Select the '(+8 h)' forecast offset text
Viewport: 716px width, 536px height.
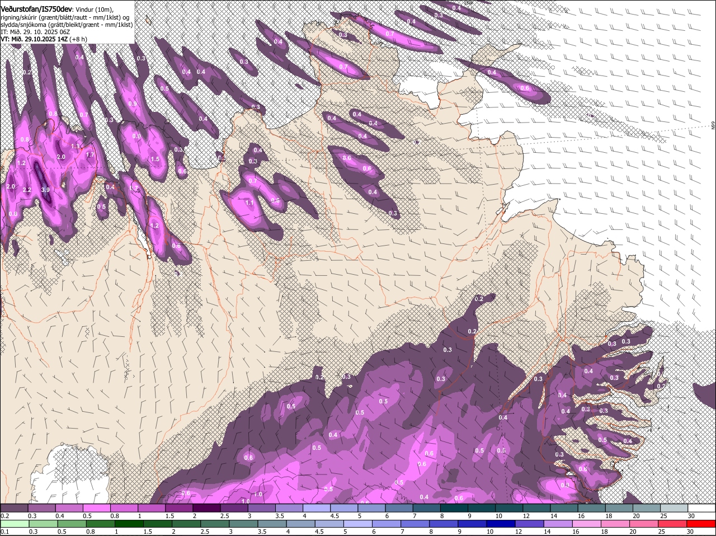point(78,39)
